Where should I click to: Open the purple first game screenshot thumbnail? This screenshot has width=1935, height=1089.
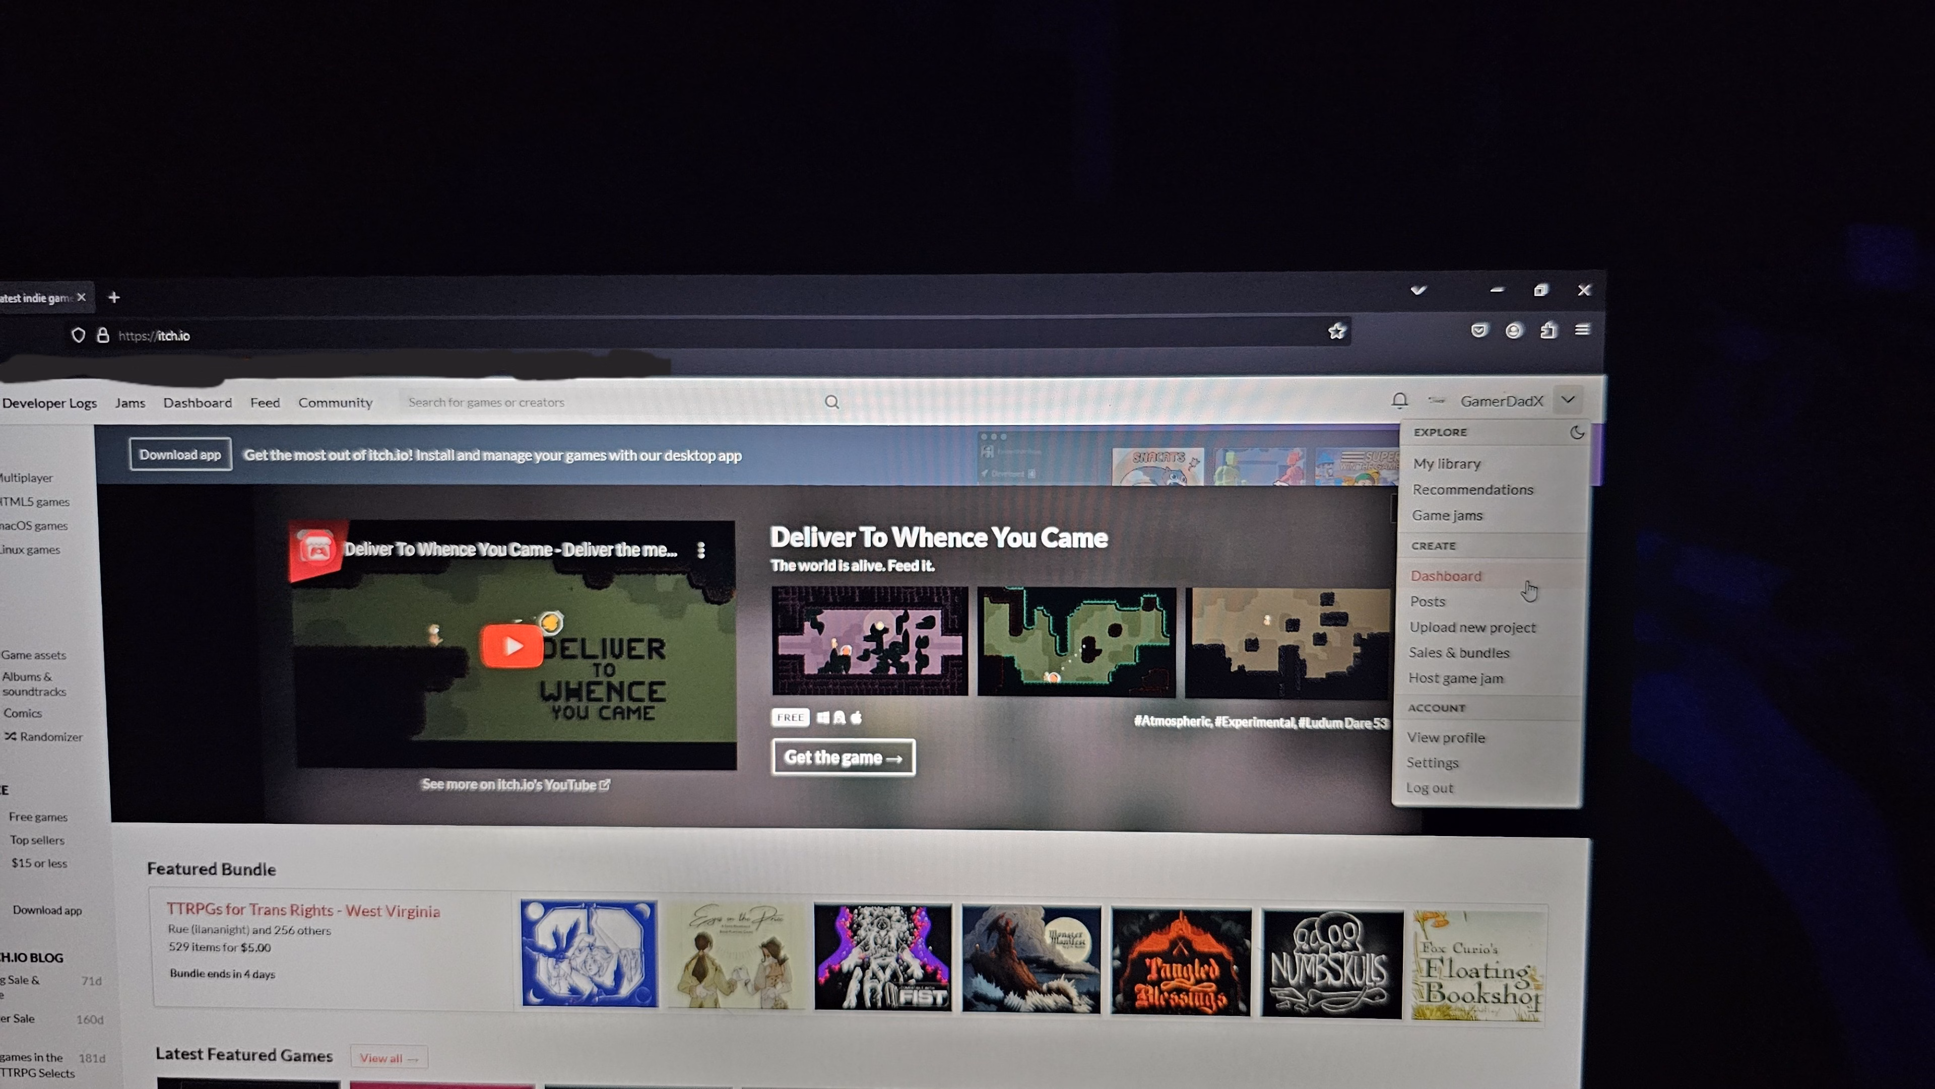click(870, 641)
